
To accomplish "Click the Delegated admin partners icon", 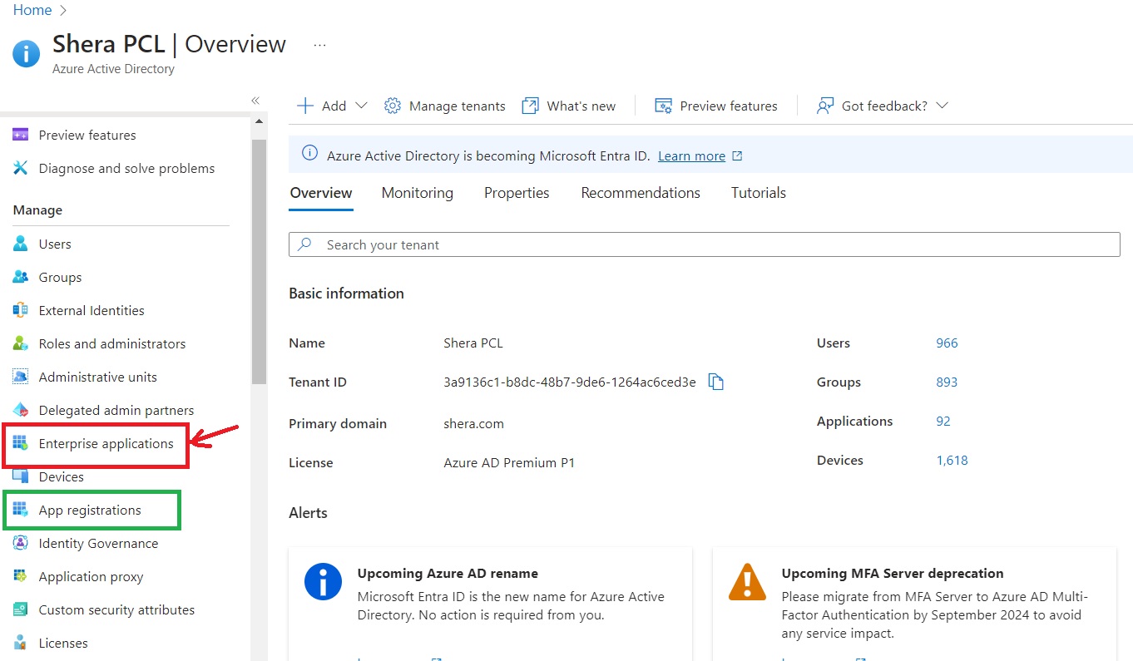I will (21, 410).
